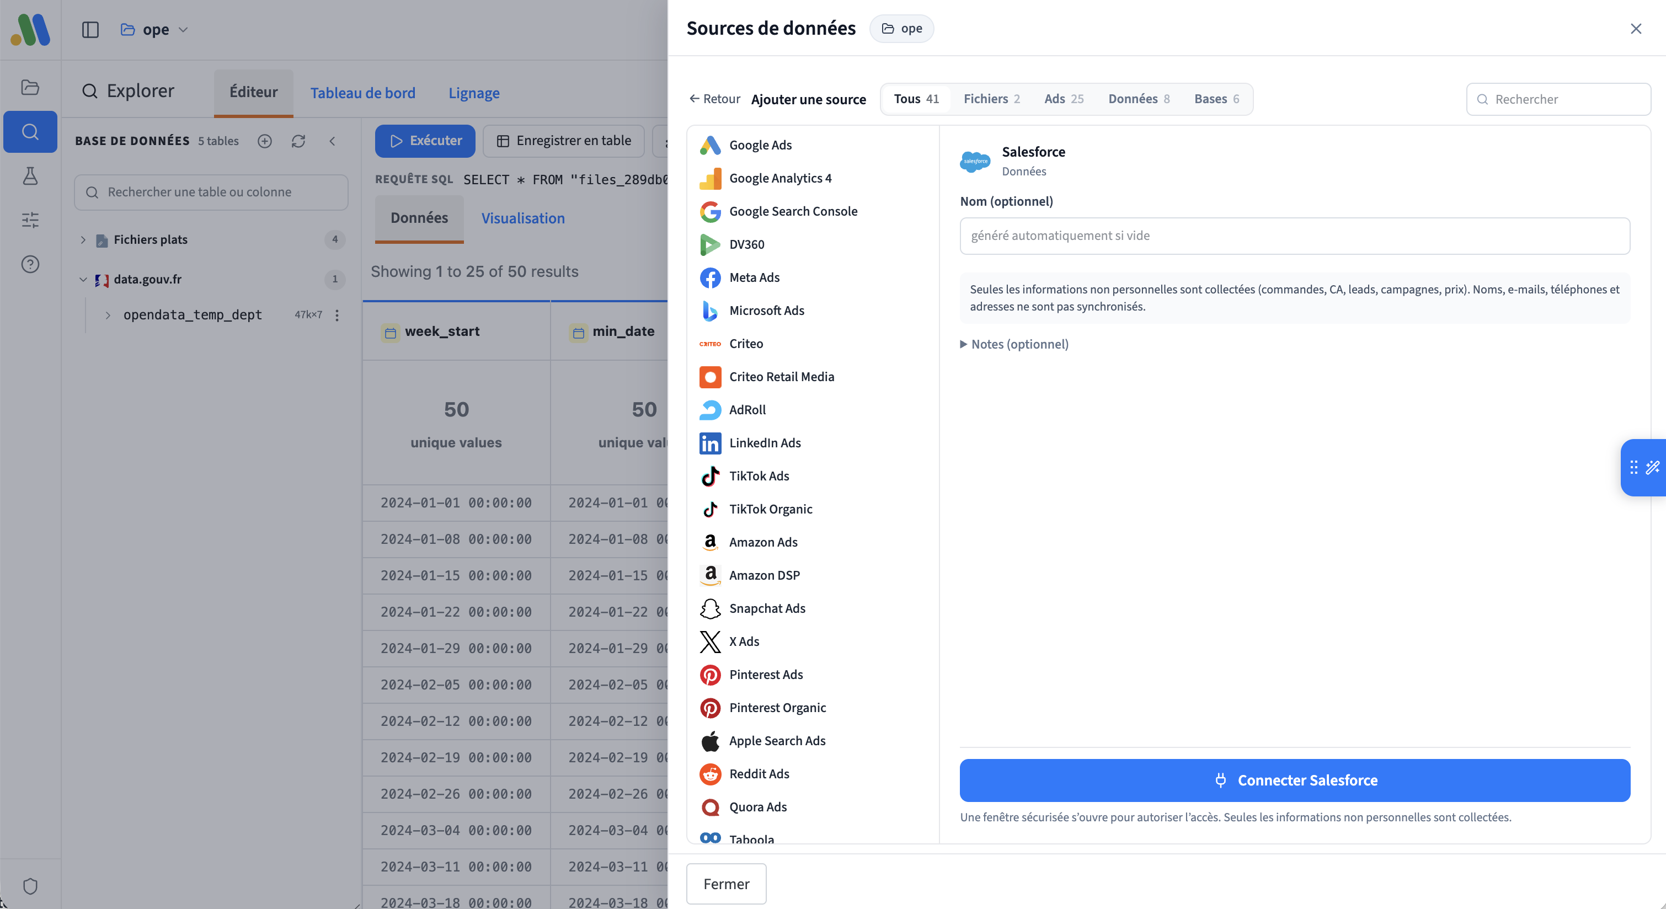Screen dimensions: 1666x909
Task: Refresh the database tables list
Action: click(298, 141)
